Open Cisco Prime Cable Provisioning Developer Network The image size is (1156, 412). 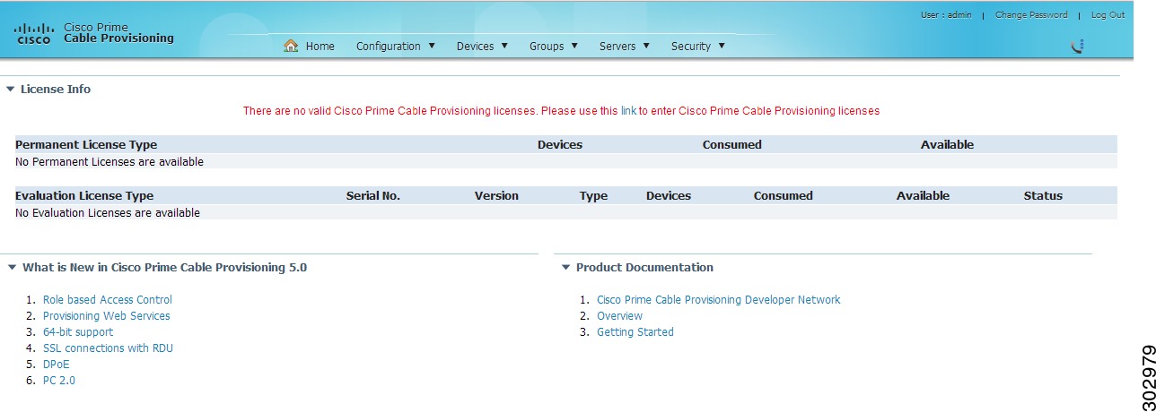(x=719, y=300)
